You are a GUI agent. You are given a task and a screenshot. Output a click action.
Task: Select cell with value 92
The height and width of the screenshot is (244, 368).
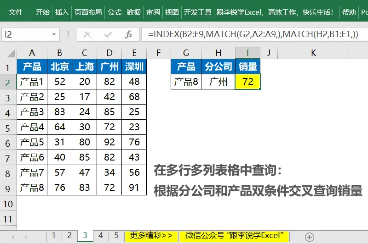tap(109, 142)
